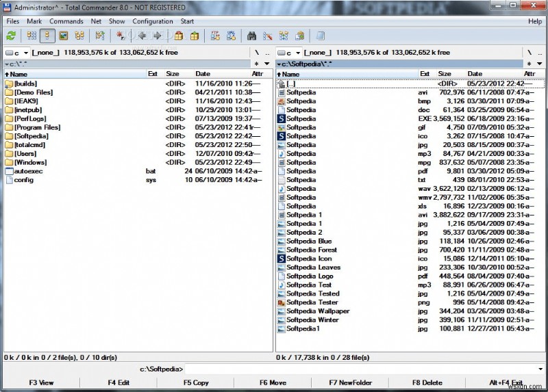Toggle Brief view mode in the toolbar
Image resolution: width=548 pixels, height=392 pixels.
pyautogui.click(x=32, y=36)
